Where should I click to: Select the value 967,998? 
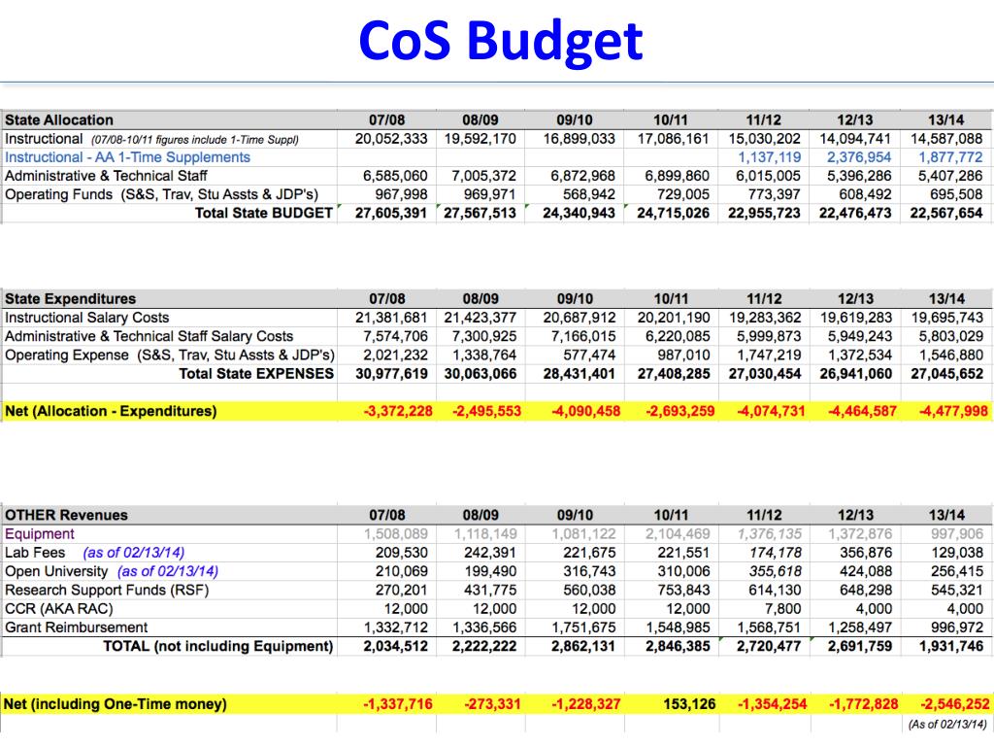401,194
